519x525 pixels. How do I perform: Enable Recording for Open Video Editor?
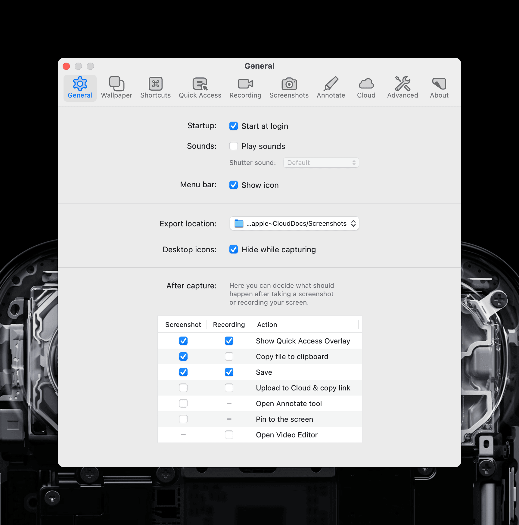coord(229,435)
